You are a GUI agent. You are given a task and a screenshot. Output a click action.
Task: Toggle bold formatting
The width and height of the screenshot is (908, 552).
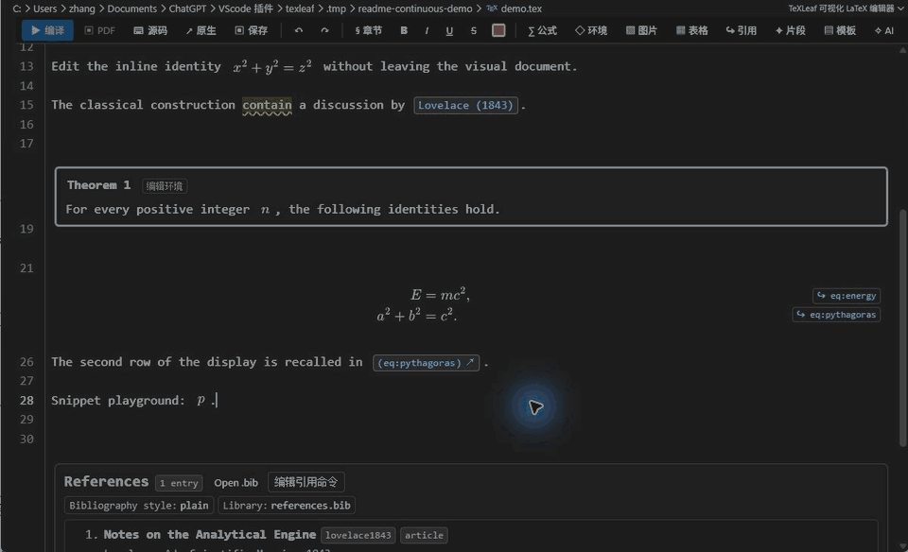(x=404, y=30)
